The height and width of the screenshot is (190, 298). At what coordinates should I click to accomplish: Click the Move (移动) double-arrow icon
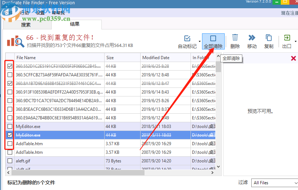click(x=252, y=38)
